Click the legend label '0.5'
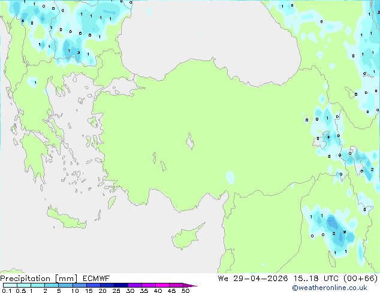 click(x=20, y=291)
